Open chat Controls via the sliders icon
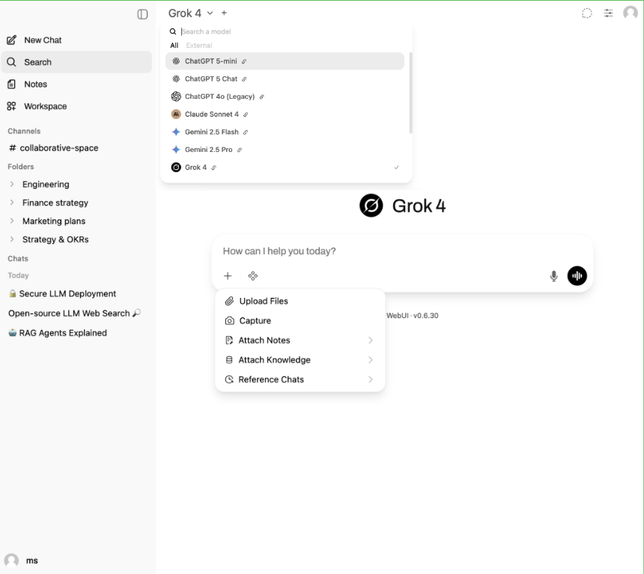Viewport: 644px width, 574px height. 608,13
